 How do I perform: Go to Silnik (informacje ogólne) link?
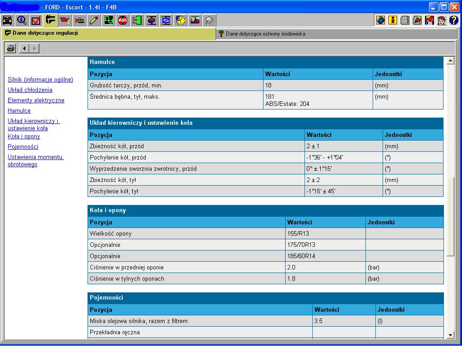[40, 80]
